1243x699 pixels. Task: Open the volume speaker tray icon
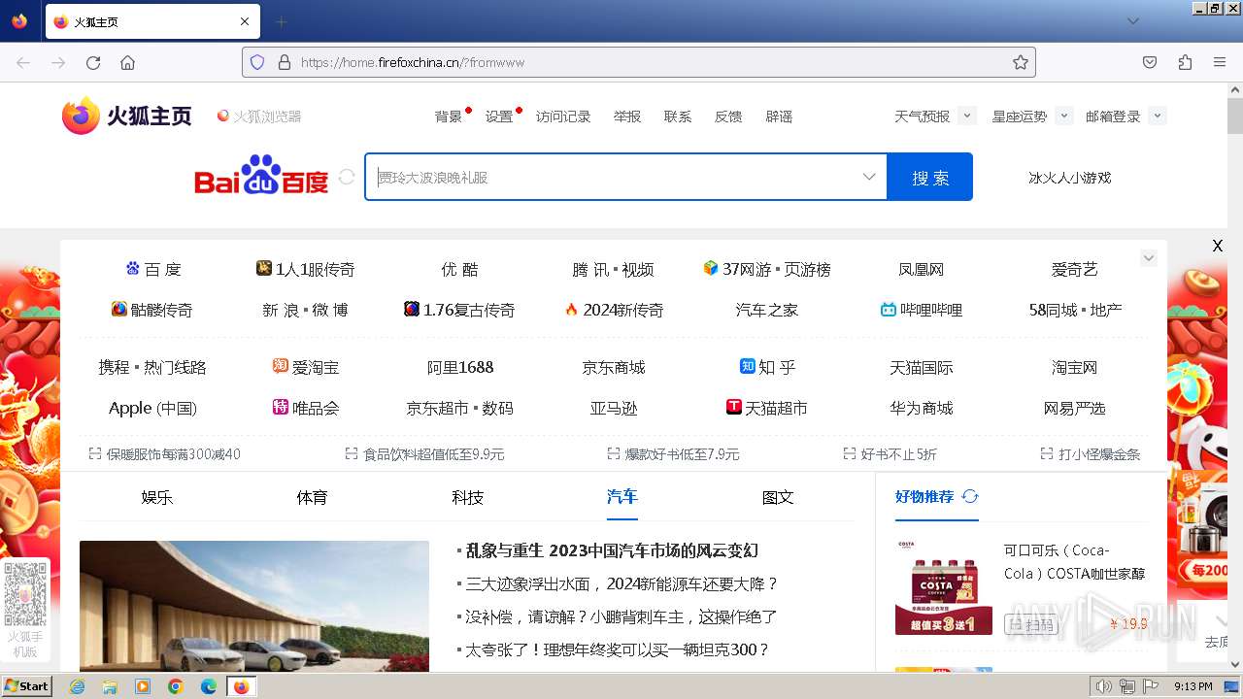click(x=1103, y=686)
